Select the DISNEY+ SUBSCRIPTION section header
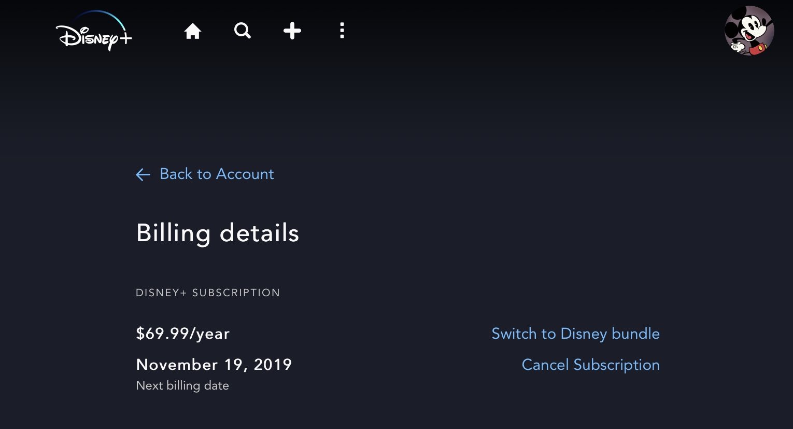Screen dimensions: 793x429 (x=208, y=293)
